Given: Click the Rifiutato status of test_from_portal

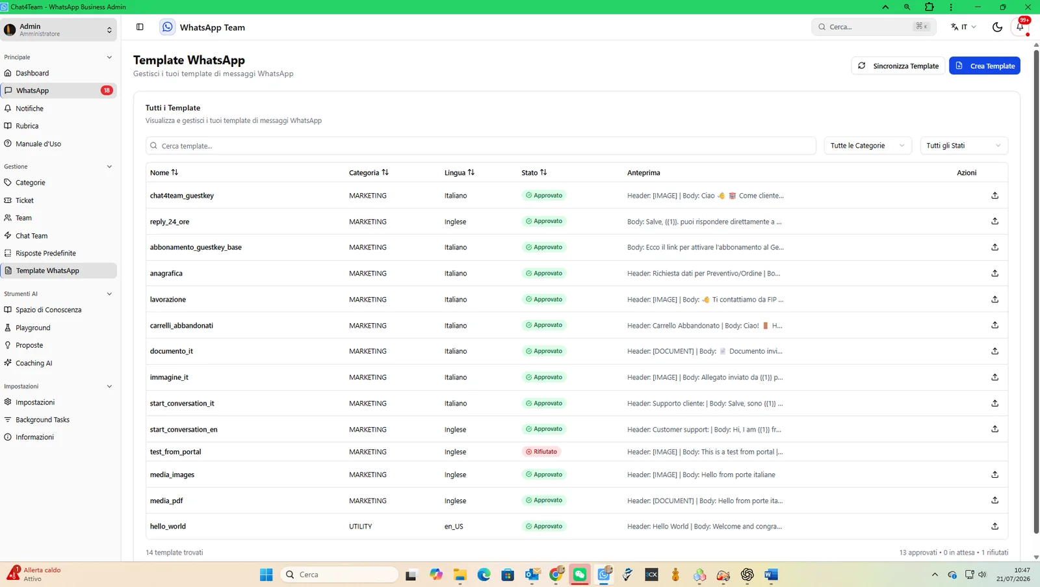Looking at the screenshot, I should 541,452.
